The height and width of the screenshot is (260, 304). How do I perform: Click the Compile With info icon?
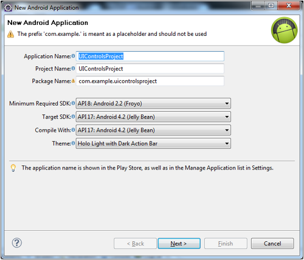click(73, 130)
